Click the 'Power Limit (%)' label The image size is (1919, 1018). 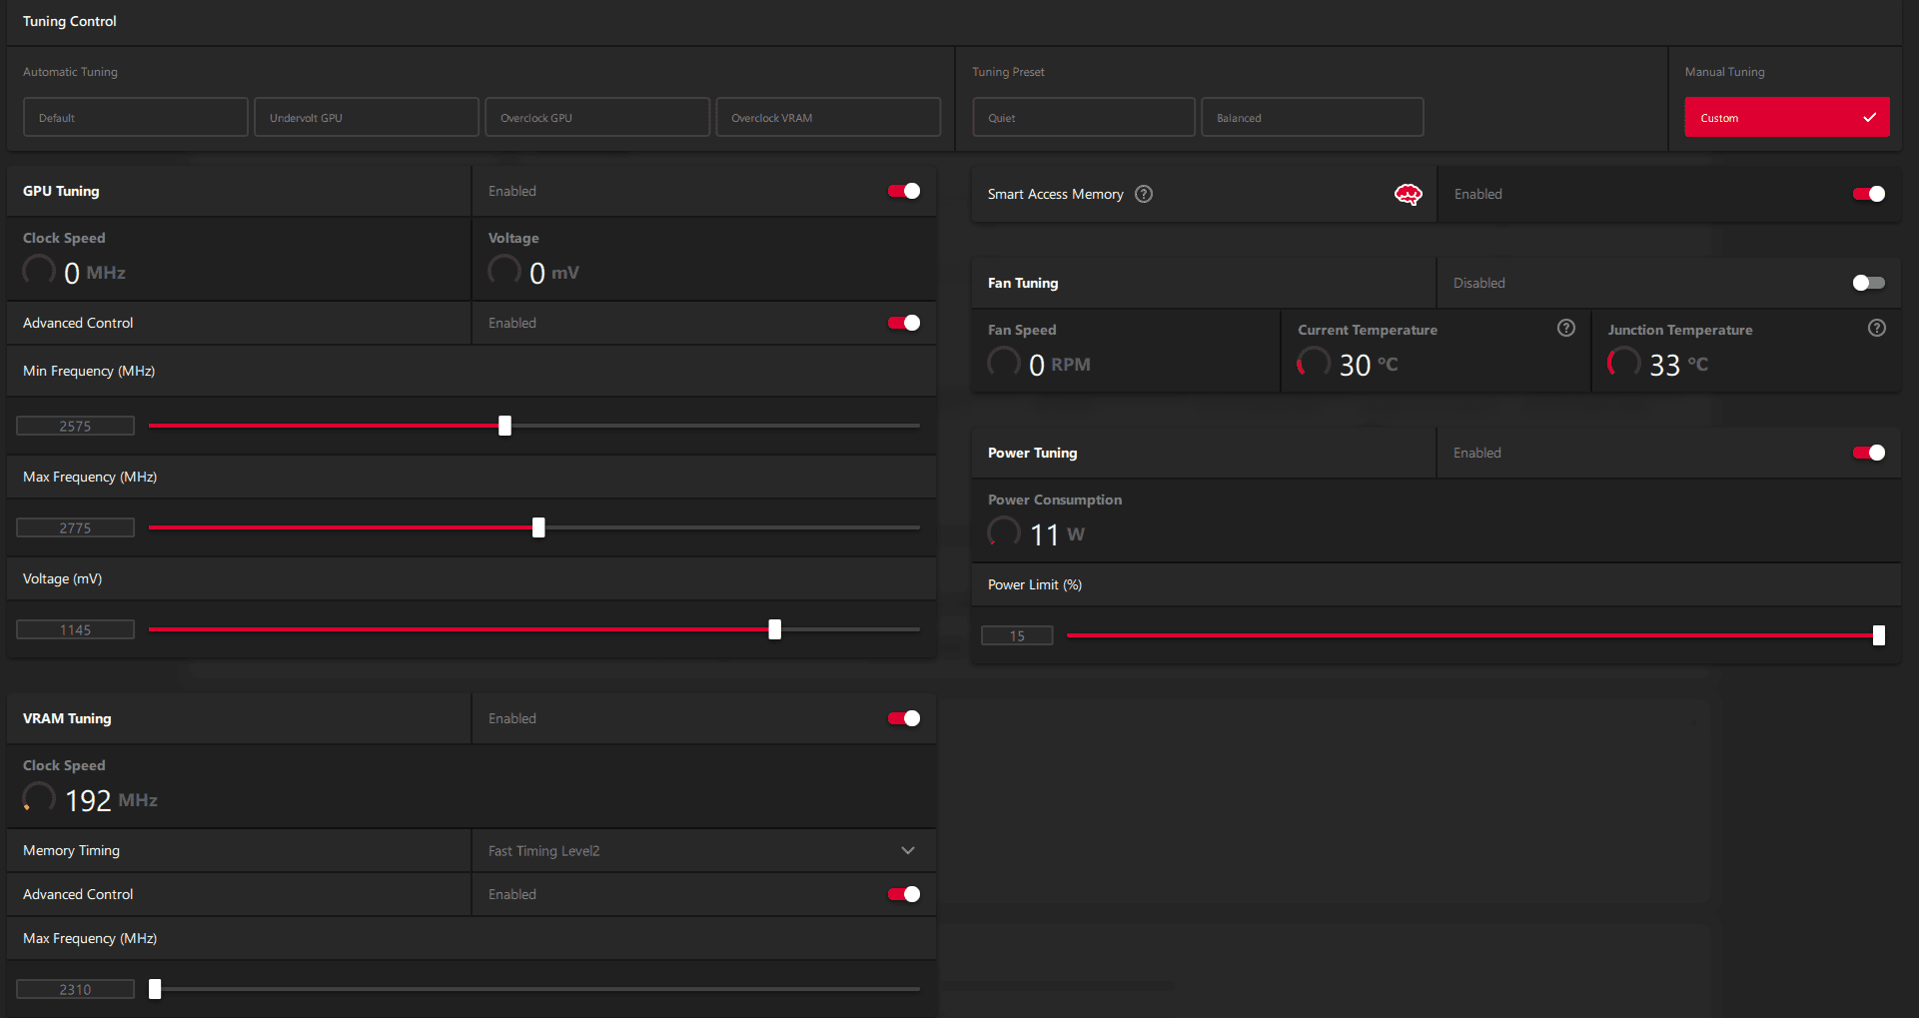pyautogui.click(x=1035, y=584)
